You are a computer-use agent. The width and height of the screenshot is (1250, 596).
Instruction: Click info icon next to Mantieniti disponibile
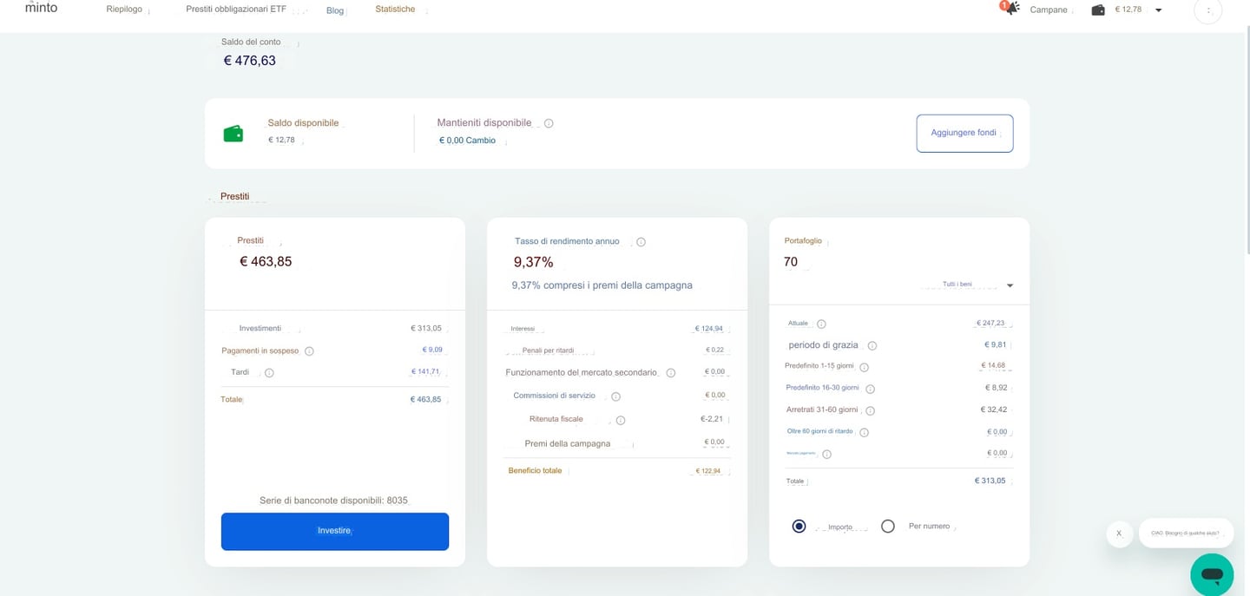pyautogui.click(x=549, y=123)
